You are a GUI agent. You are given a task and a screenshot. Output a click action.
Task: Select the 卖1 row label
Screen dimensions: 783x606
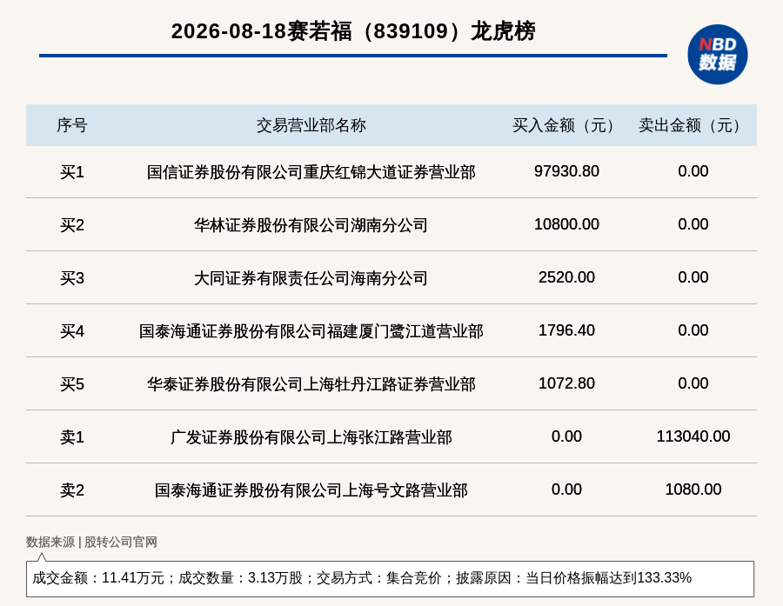(x=72, y=437)
